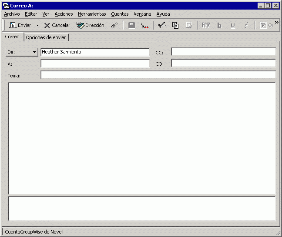Click the save diskette icon
Screen dimensions: 282x237
pyautogui.click(x=132, y=25)
